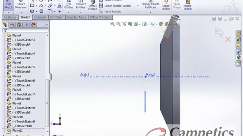
Task: Open the View Orientation menu icon
Action: click(136, 24)
